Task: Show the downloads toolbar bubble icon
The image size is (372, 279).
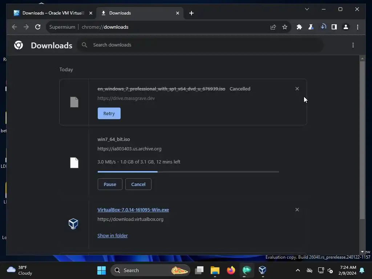Action: coord(323,27)
